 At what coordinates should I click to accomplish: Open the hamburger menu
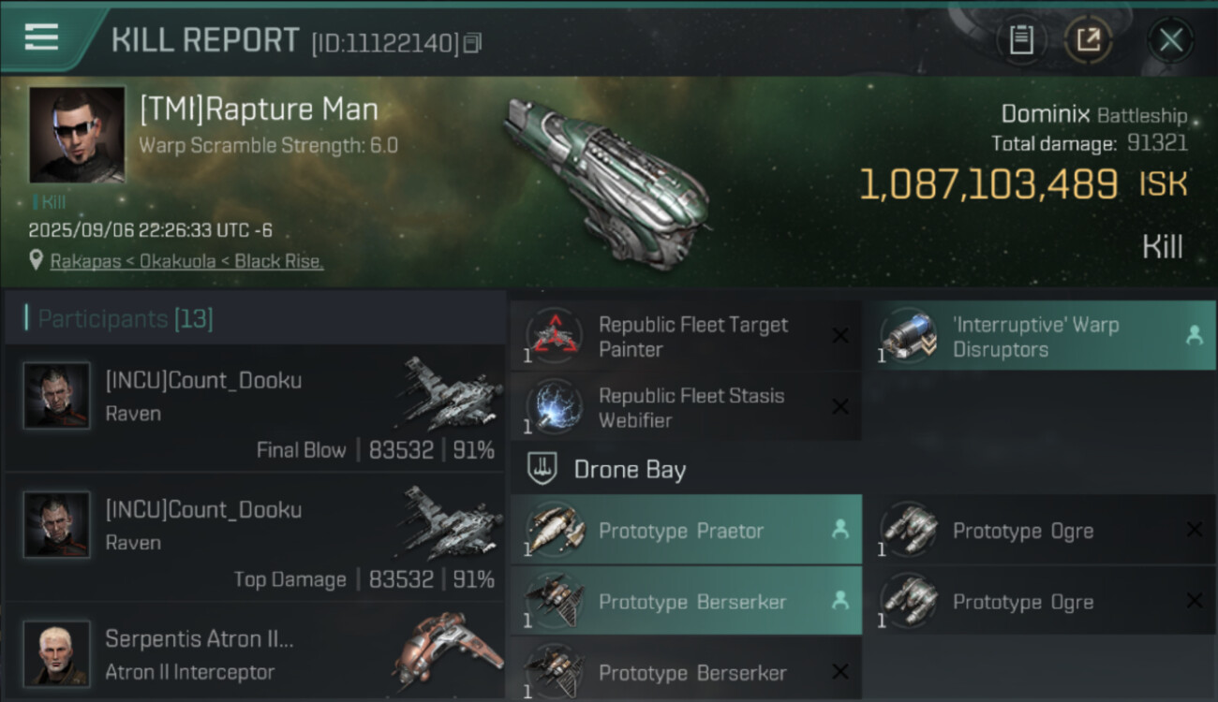point(42,37)
